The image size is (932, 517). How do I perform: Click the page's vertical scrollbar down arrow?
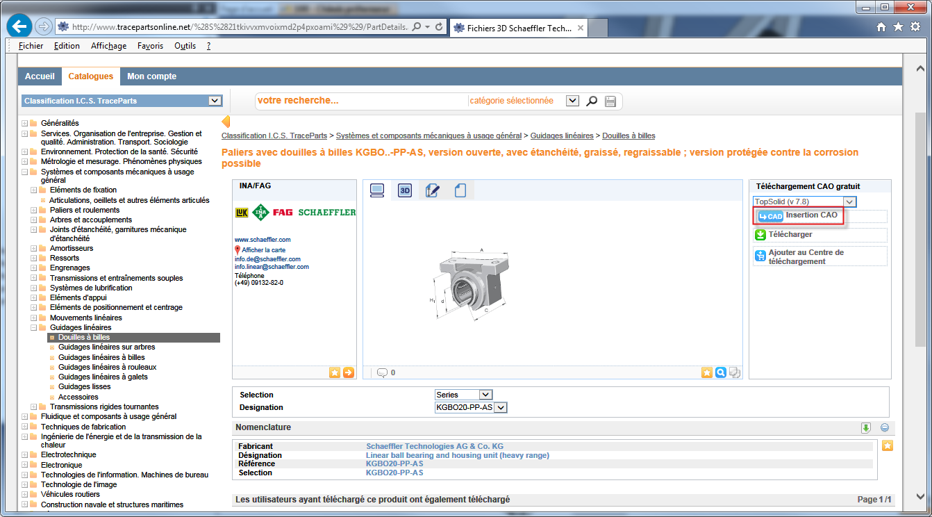click(920, 496)
